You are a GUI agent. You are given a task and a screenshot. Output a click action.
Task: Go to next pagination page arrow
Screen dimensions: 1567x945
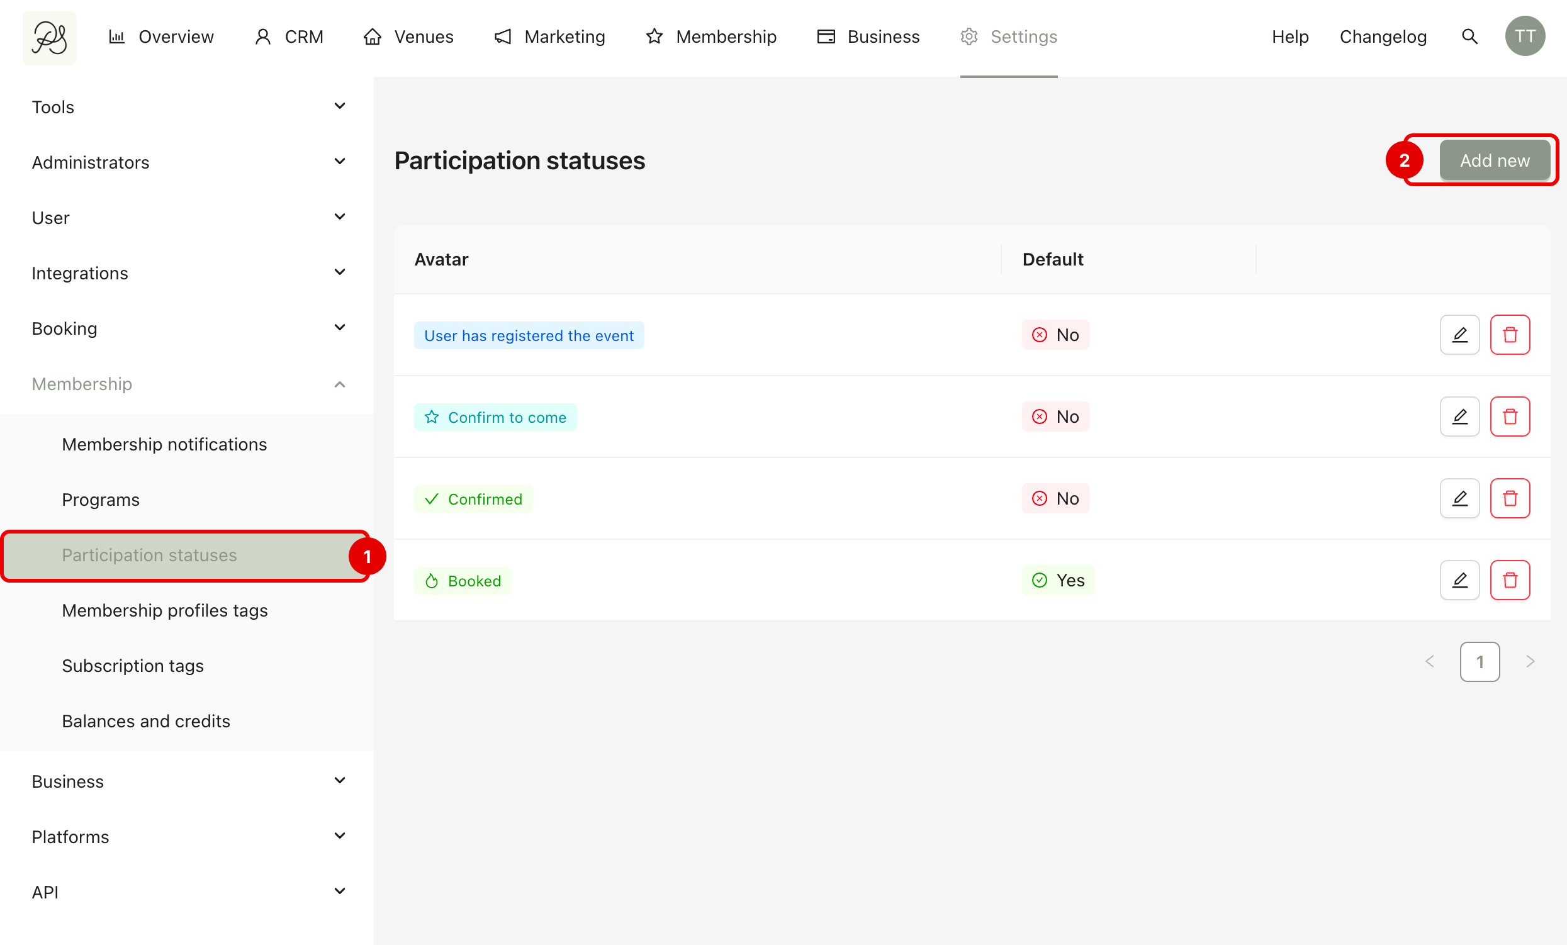point(1530,661)
